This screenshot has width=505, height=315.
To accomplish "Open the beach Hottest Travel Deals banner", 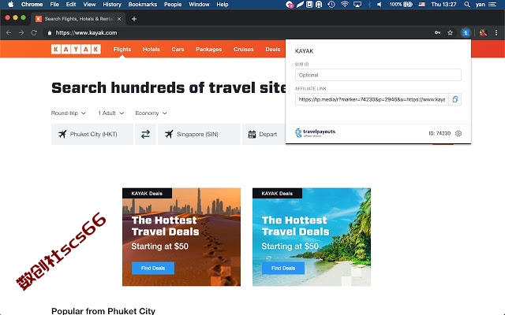I will click(312, 237).
